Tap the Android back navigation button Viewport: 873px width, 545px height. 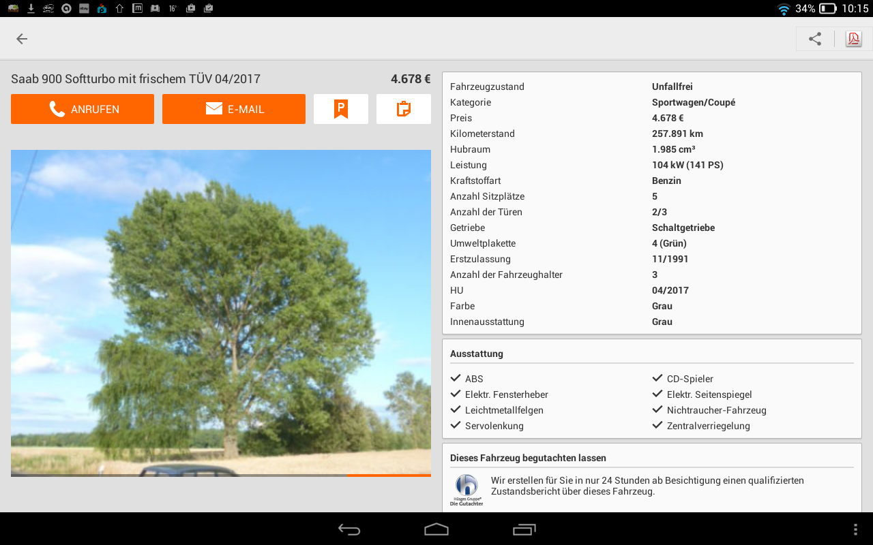(x=349, y=529)
